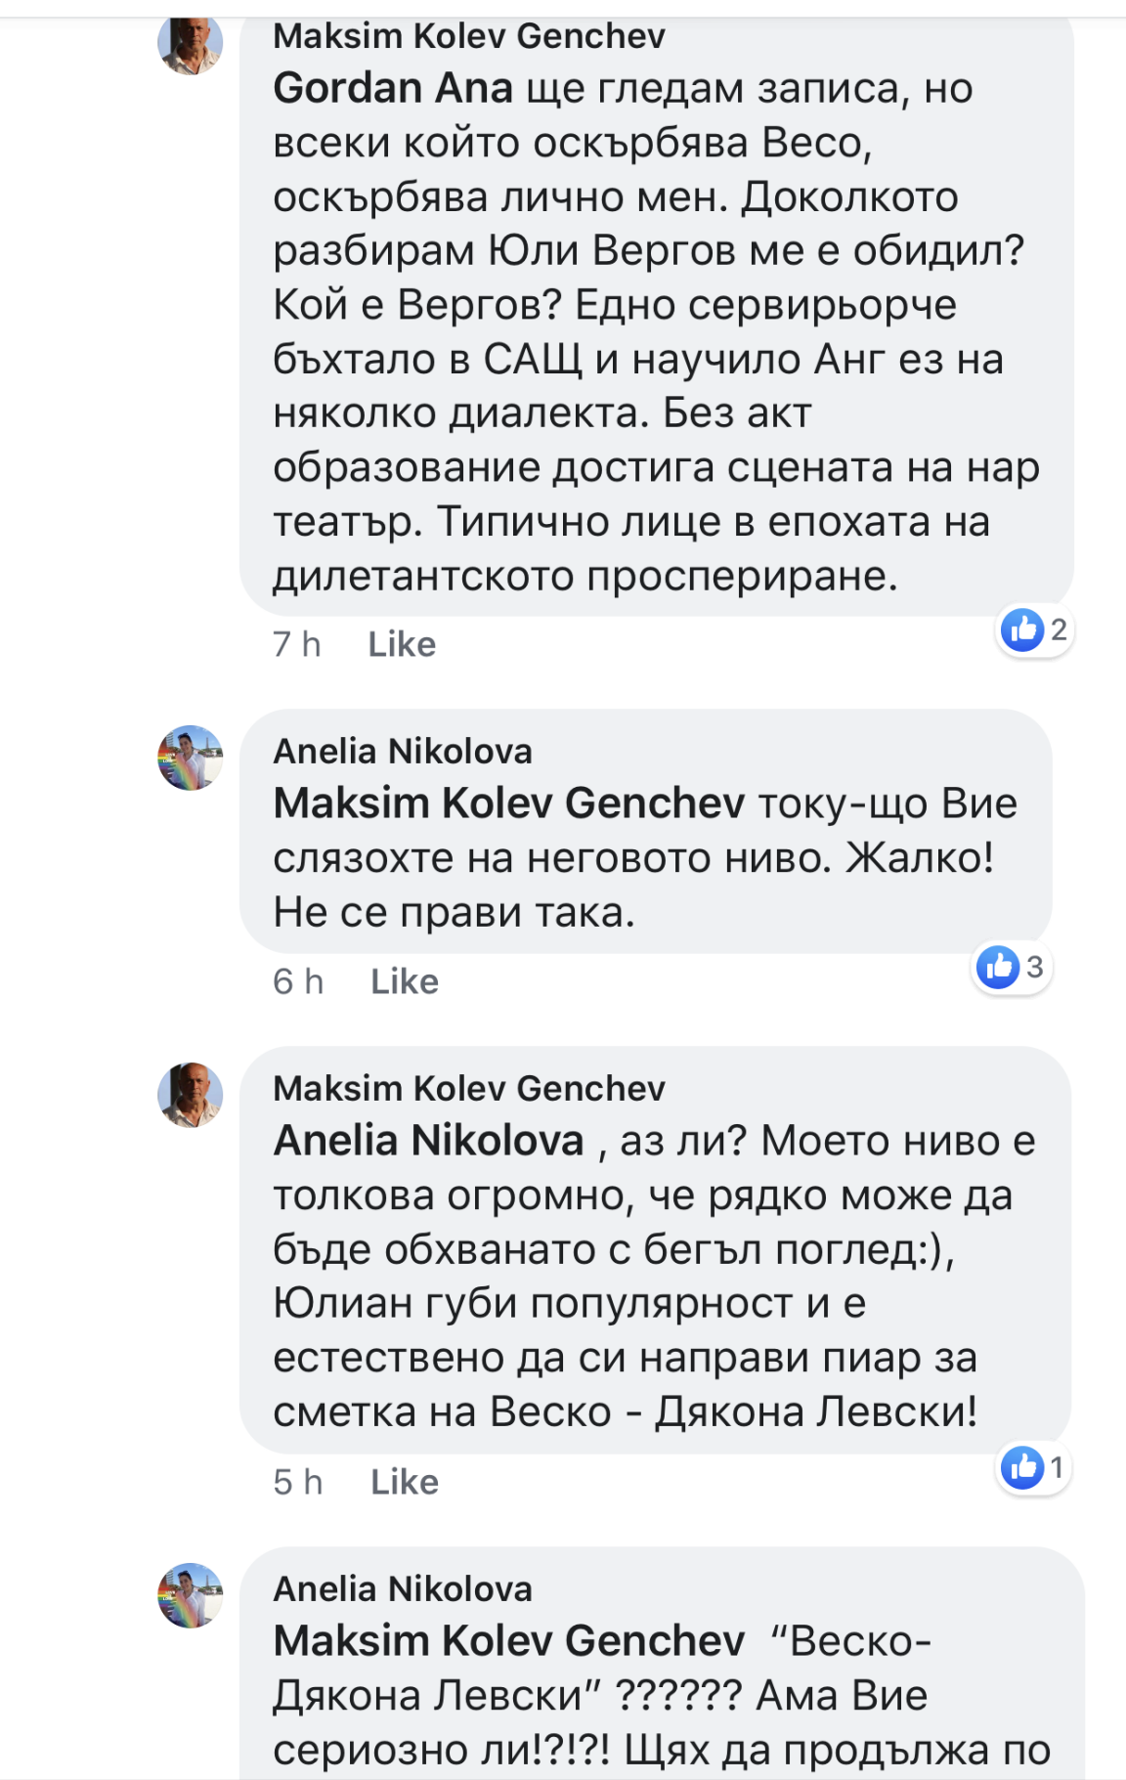Click bold Maksim Kolev Genchev mention before "току-що Вие"
This screenshot has width=1126, height=1780.
coord(508,804)
